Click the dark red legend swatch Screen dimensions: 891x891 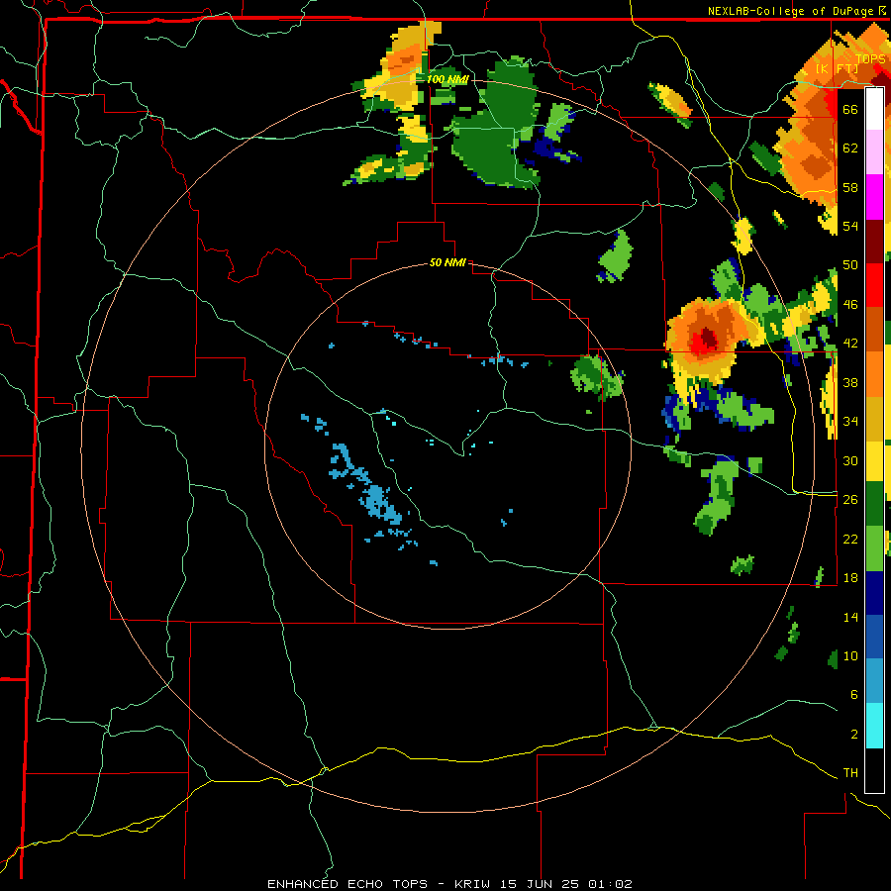tap(874, 241)
